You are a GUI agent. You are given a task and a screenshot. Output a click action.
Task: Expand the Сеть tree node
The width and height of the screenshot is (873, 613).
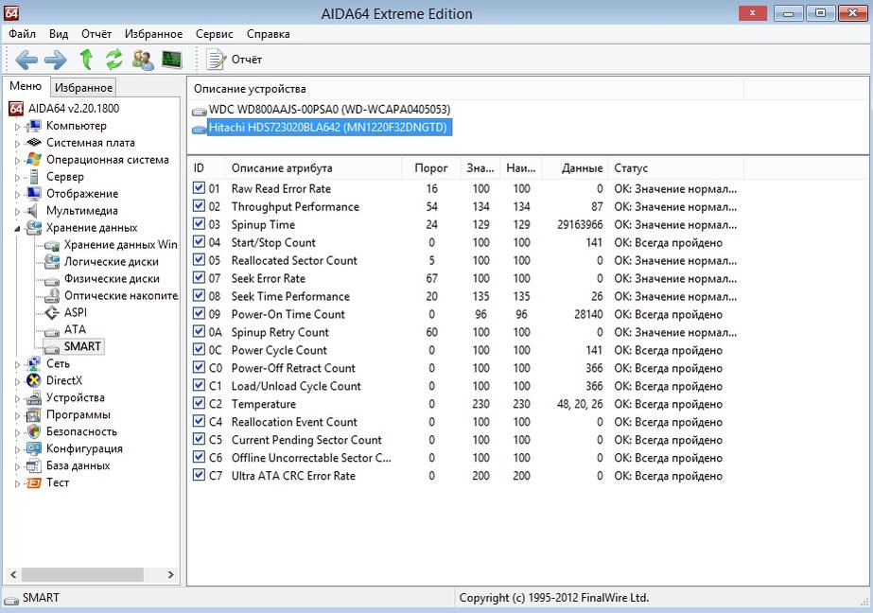(17, 365)
